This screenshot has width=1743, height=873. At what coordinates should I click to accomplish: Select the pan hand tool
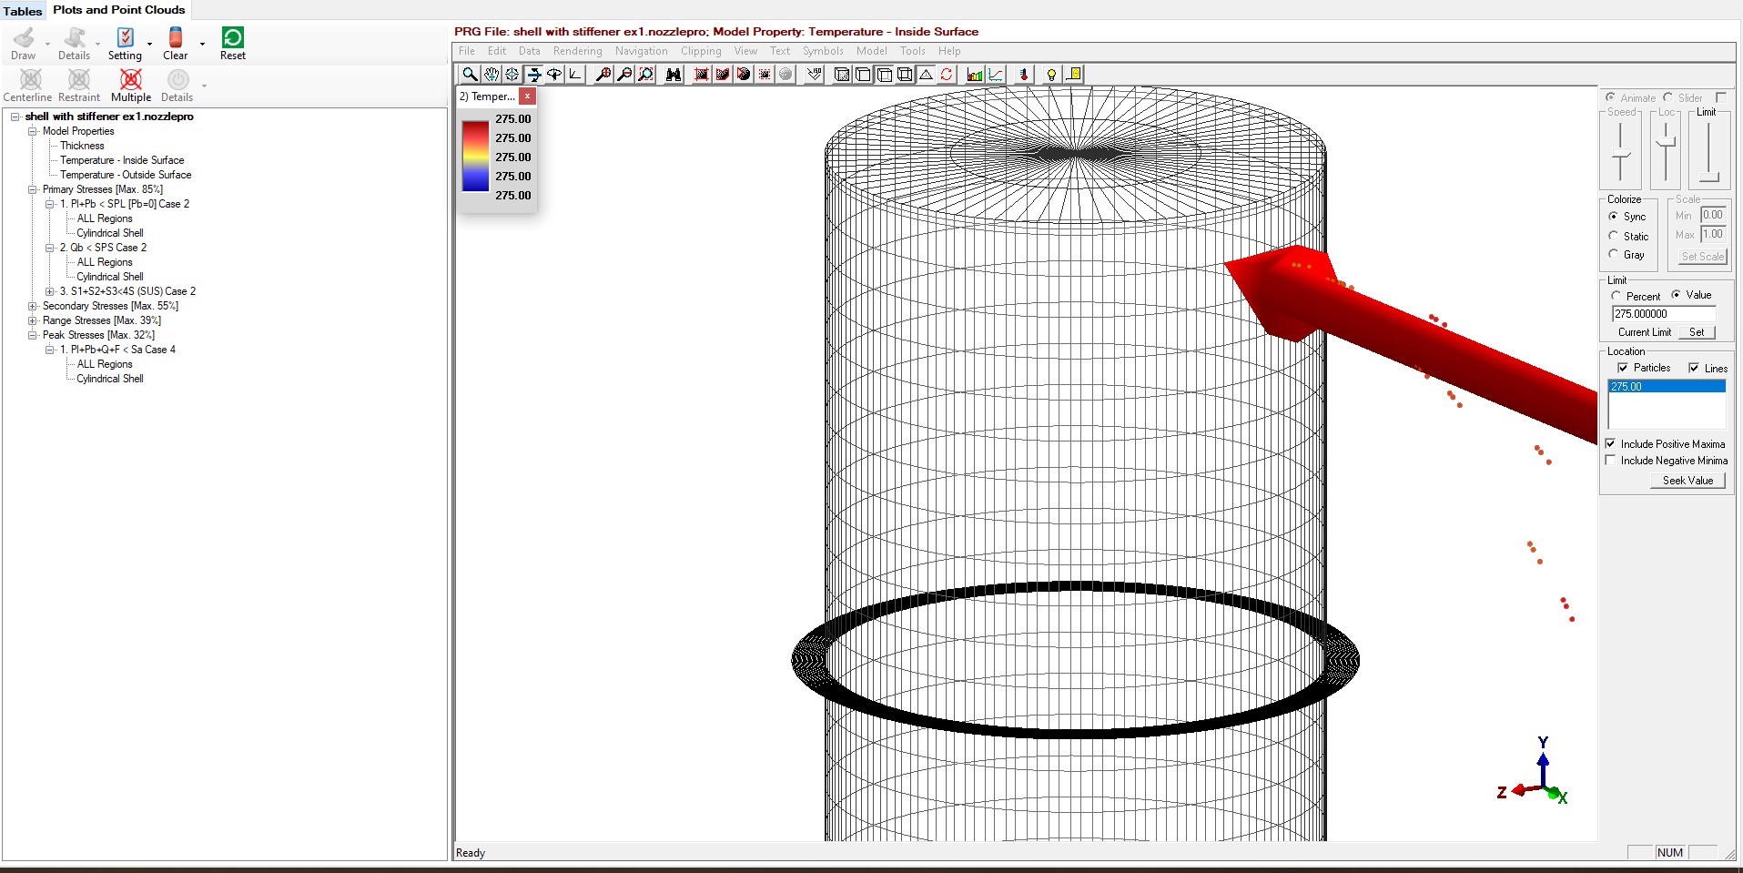pyautogui.click(x=491, y=75)
